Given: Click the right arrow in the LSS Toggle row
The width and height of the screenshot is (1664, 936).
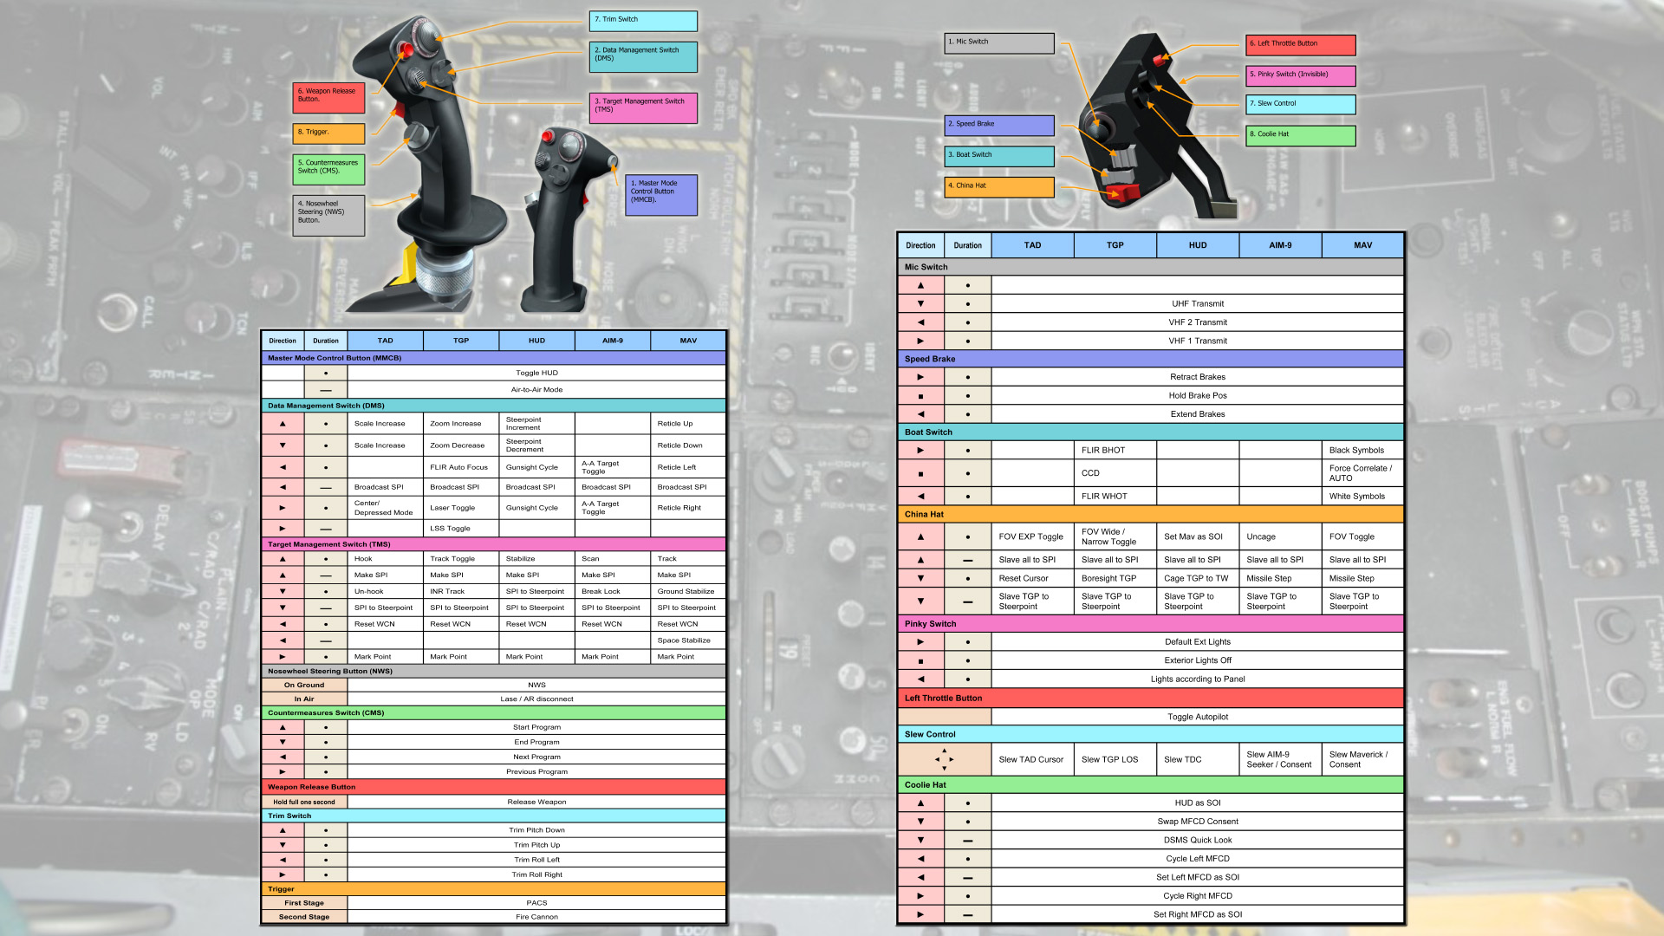Looking at the screenshot, I should pos(283,529).
